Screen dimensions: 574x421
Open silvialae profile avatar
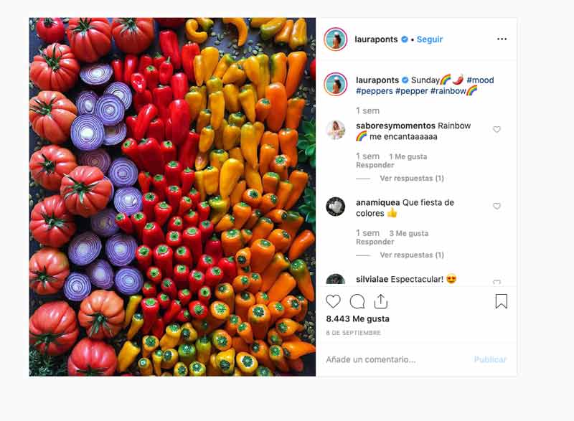click(x=336, y=280)
